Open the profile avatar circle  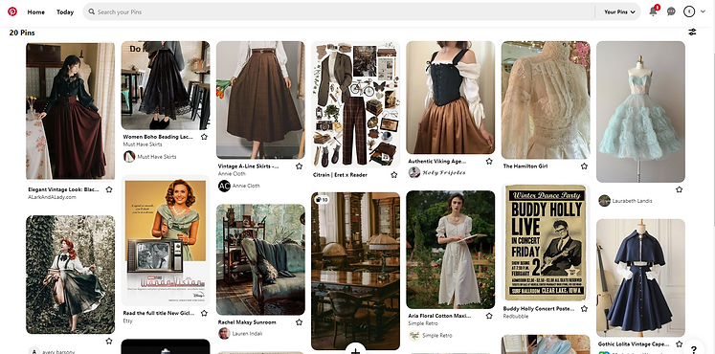click(x=689, y=11)
